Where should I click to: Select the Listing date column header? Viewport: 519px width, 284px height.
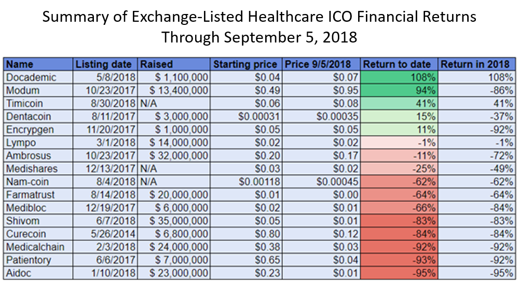click(105, 64)
